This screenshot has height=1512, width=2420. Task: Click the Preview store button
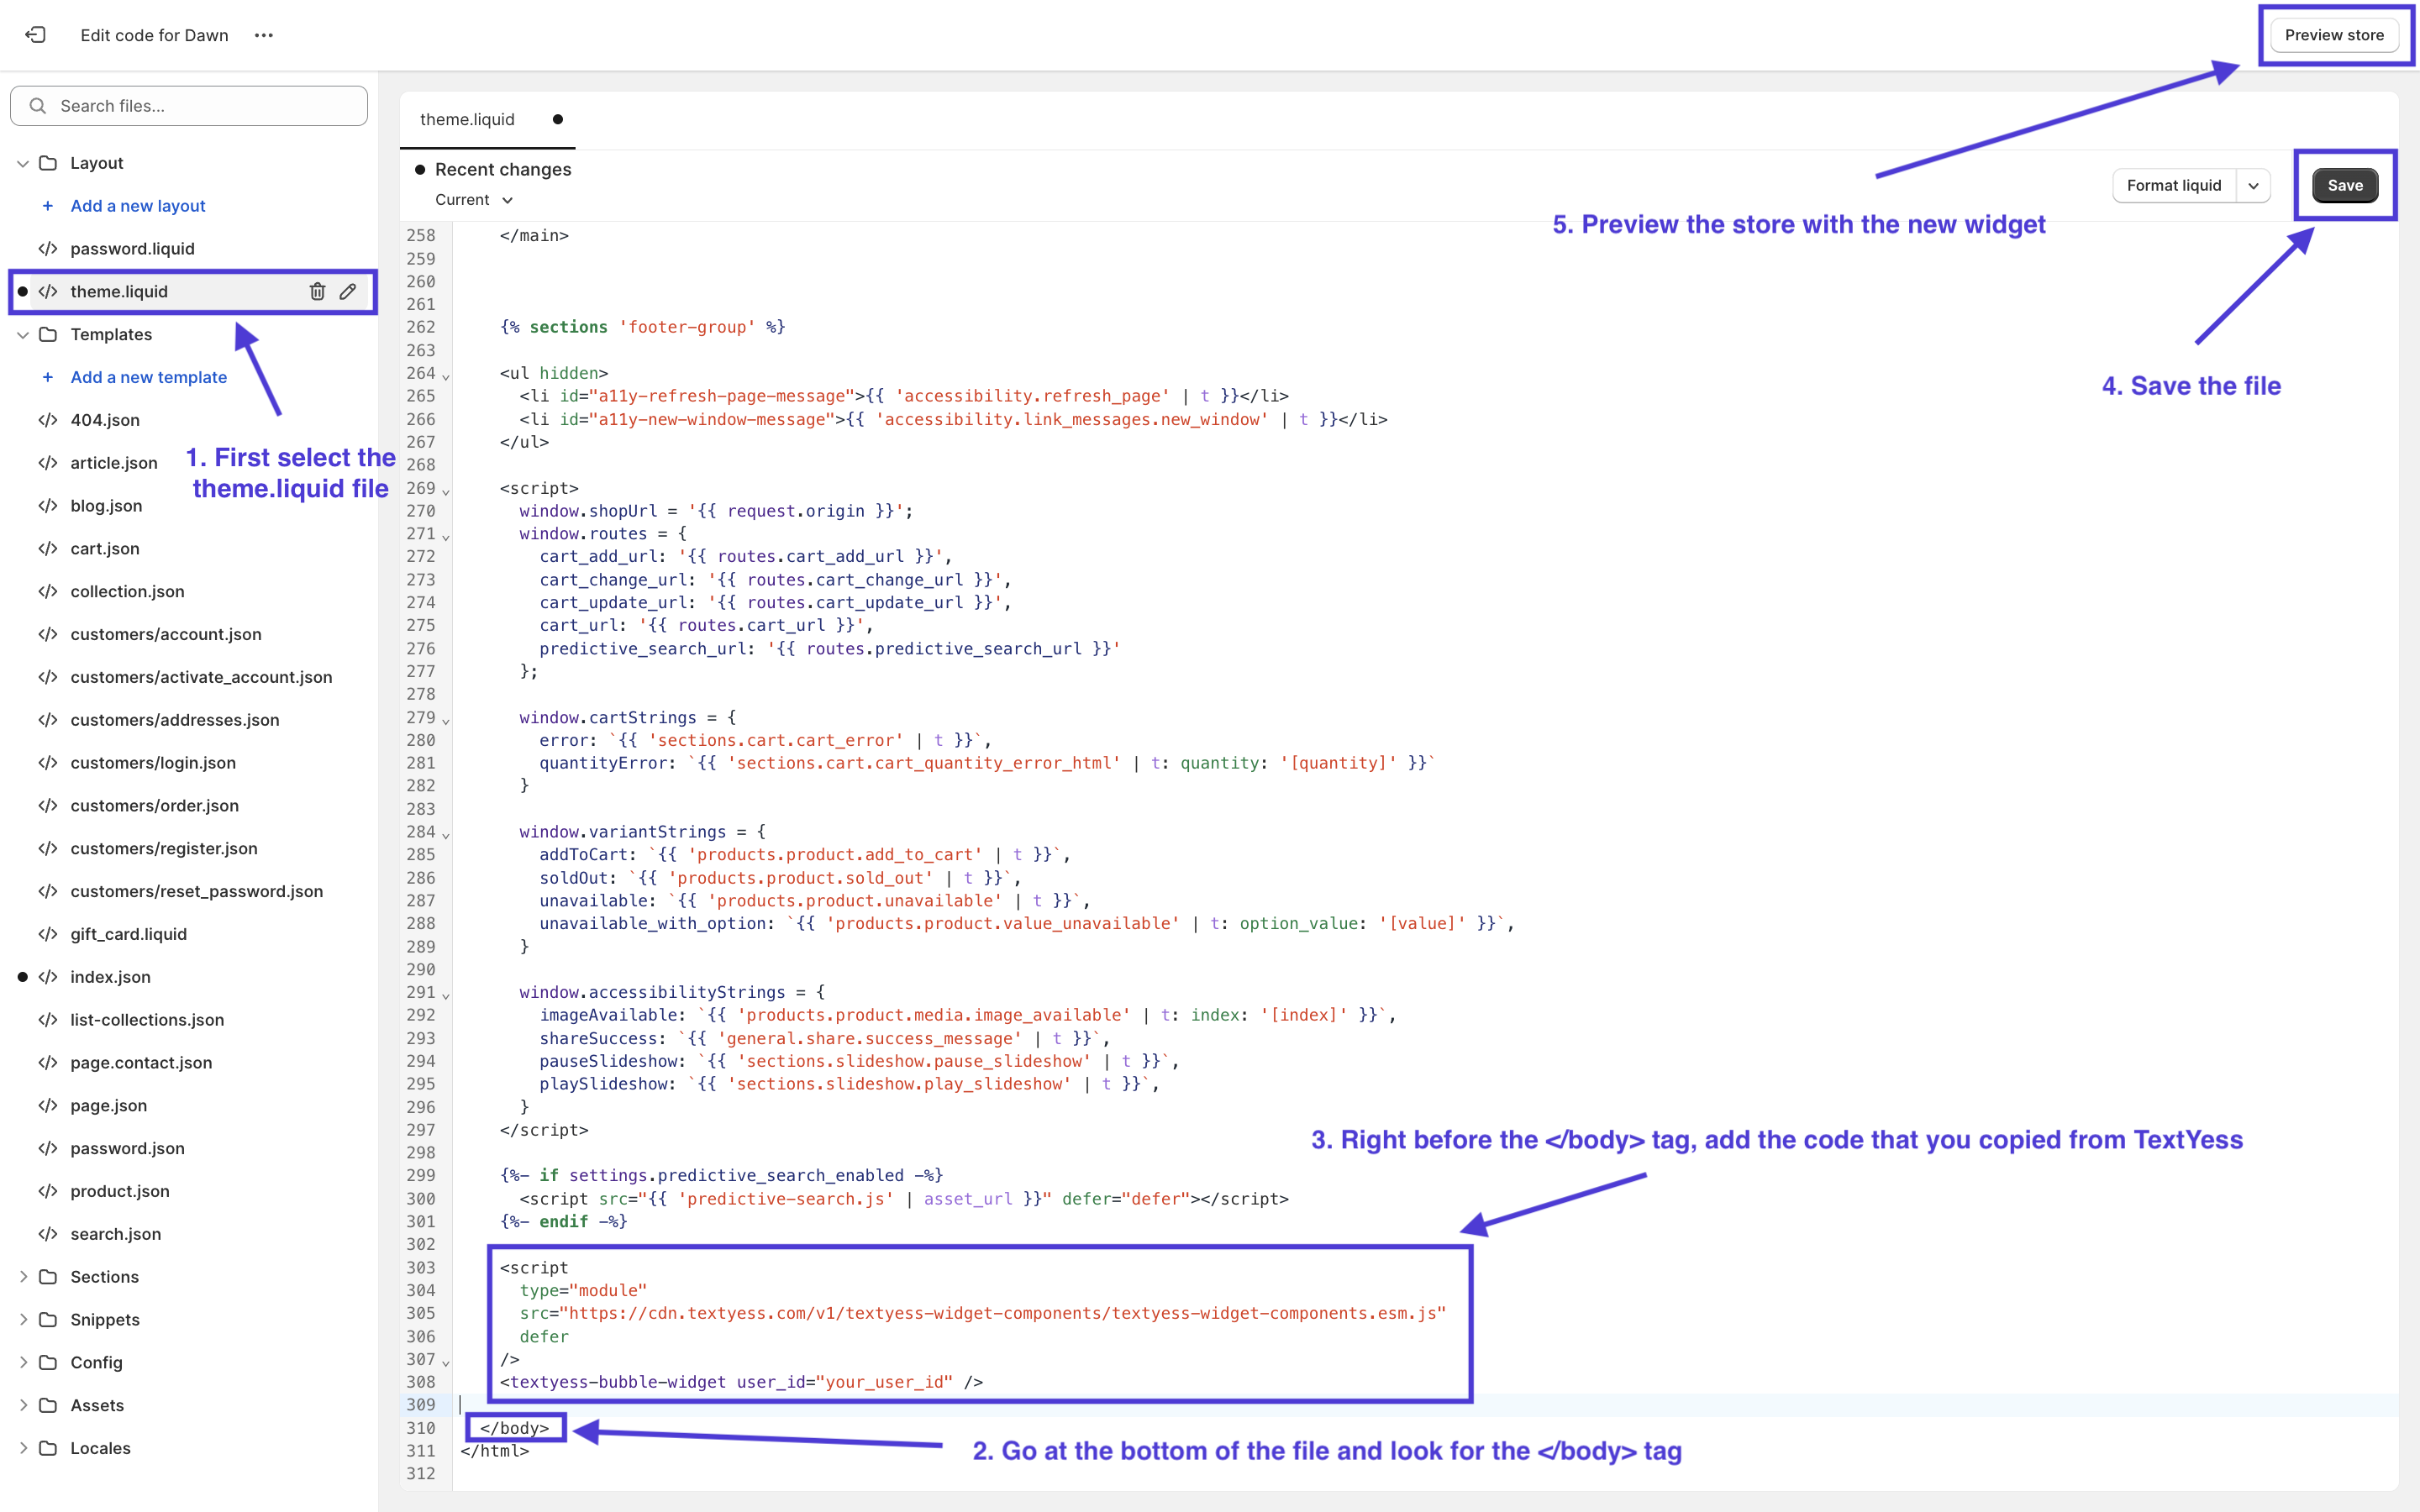[2333, 35]
